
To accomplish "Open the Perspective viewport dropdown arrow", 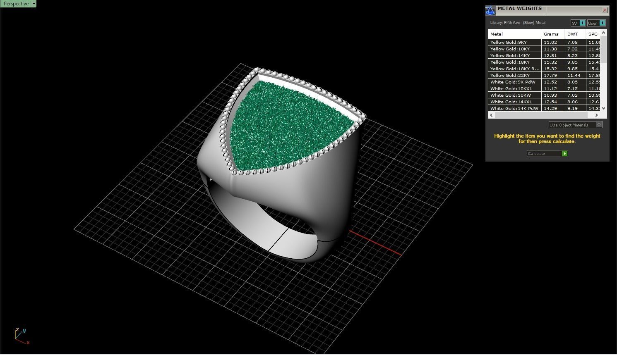I will pos(34,4).
